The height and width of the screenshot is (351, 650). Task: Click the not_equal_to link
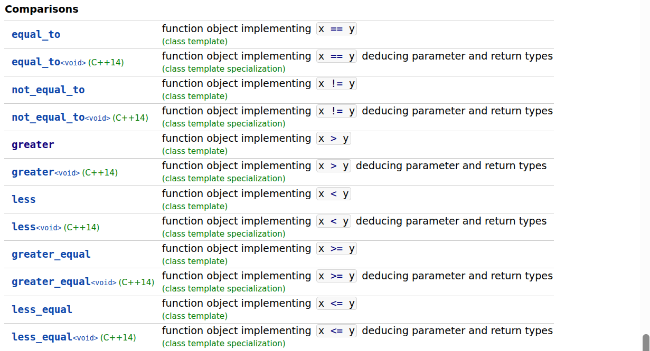[48, 90]
